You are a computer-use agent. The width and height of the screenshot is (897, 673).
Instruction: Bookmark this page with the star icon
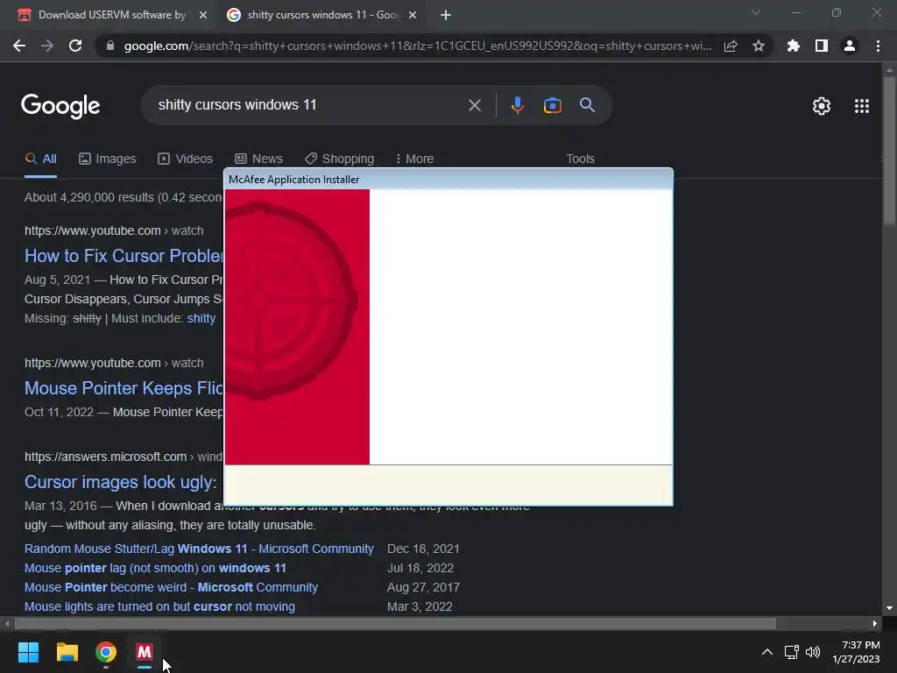point(759,46)
